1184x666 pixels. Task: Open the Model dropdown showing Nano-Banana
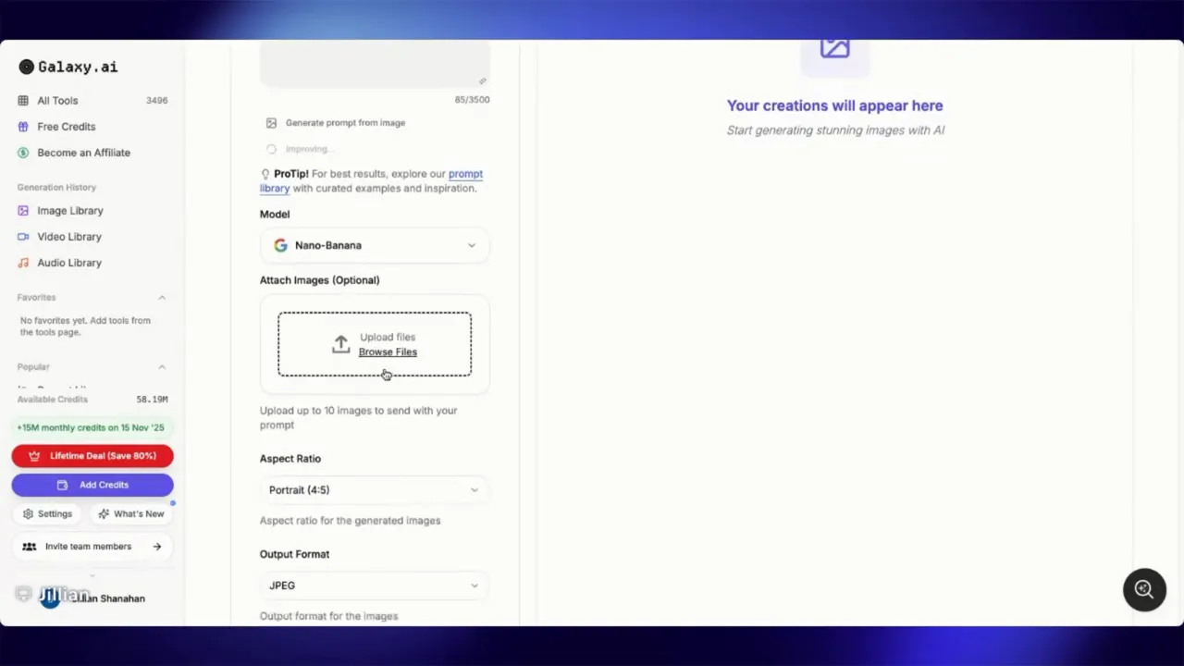[x=374, y=244]
